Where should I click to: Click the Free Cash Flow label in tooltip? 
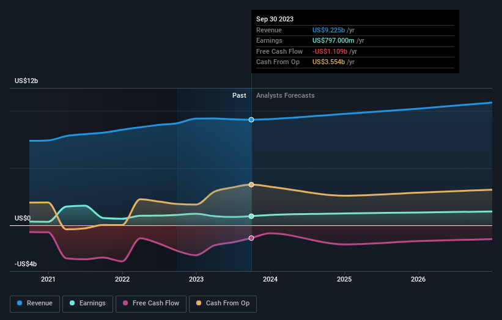point(279,51)
